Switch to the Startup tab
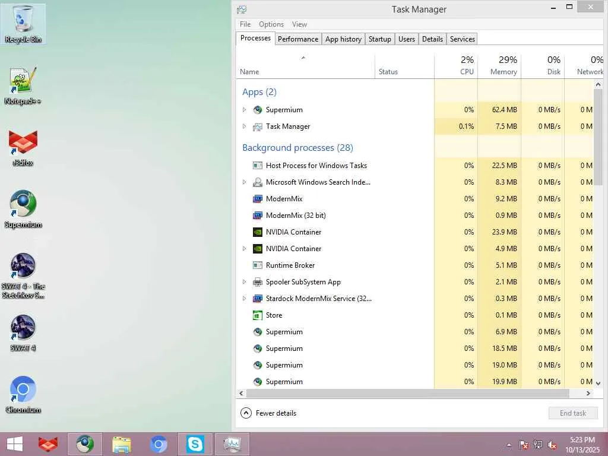608x456 pixels. point(379,39)
